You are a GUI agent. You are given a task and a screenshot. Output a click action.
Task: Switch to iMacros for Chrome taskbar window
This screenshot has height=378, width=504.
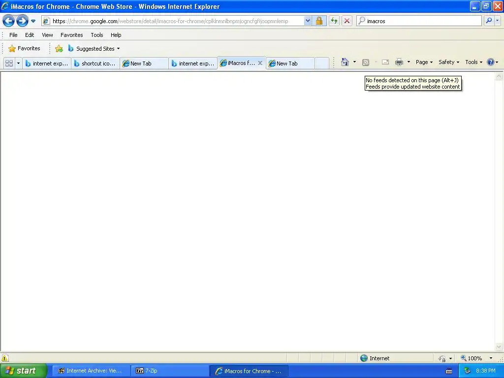[249, 371]
